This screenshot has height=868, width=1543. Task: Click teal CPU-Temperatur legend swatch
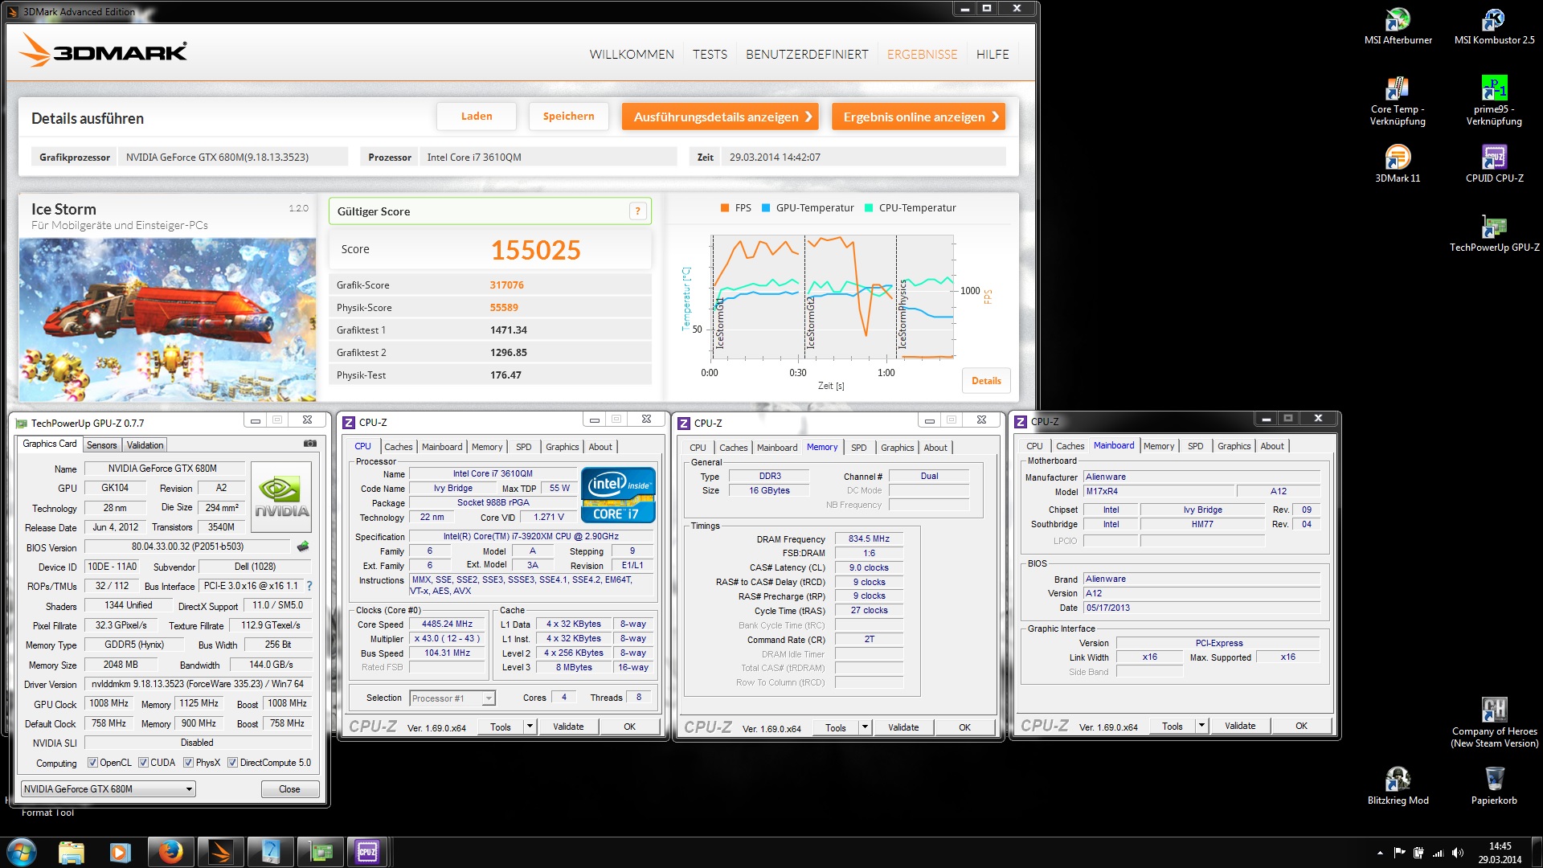click(x=869, y=208)
